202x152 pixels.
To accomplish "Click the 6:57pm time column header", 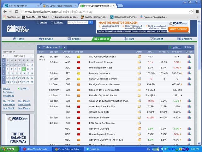I will pyautogui.click(x=54, y=52).
